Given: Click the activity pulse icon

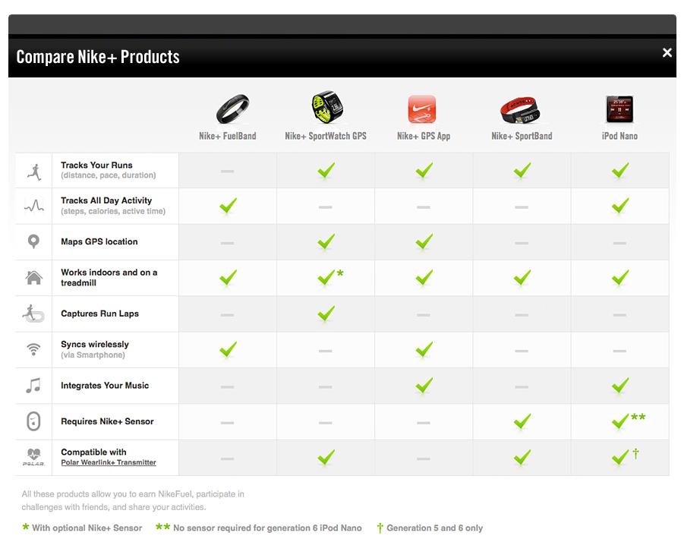Looking at the screenshot, I should (33, 206).
